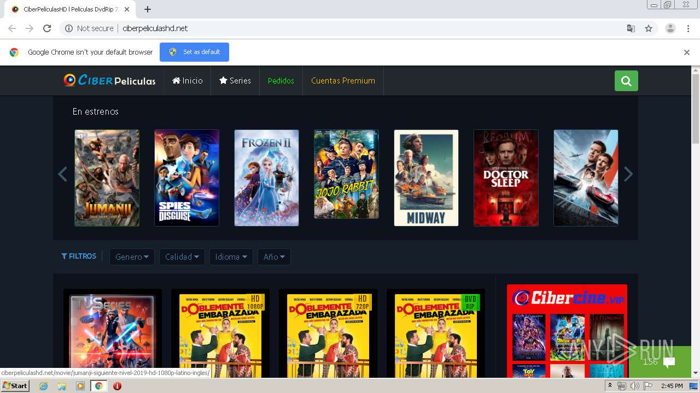The height and width of the screenshot is (393, 700).
Task: Open the Frozen II poster
Action: [x=266, y=178]
